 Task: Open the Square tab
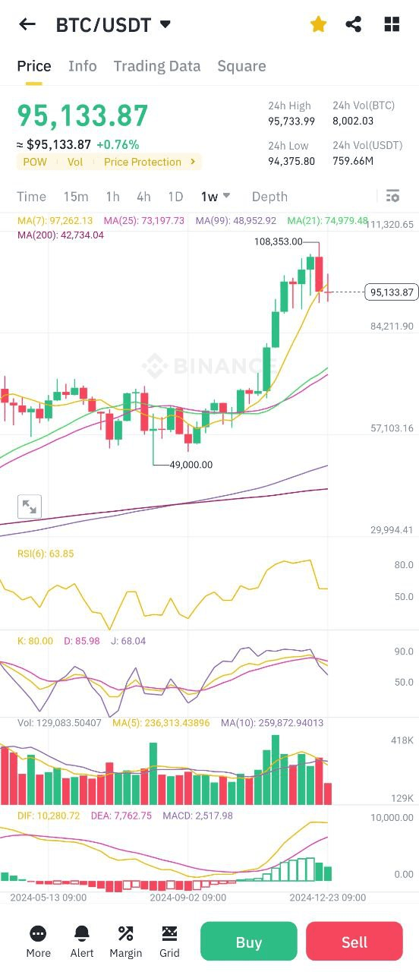click(x=241, y=66)
